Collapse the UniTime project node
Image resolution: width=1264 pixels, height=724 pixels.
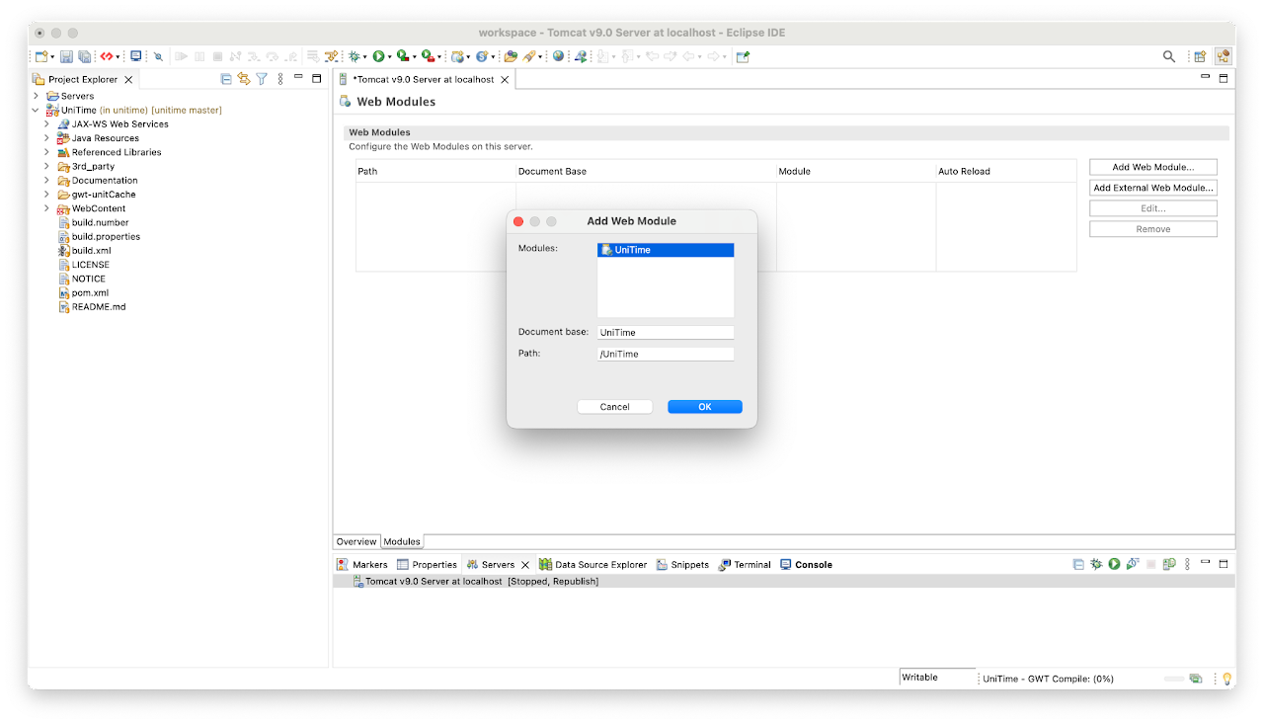37,110
